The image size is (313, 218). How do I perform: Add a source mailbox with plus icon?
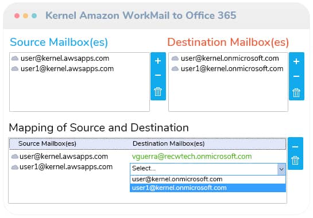click(x=158, y=61)
